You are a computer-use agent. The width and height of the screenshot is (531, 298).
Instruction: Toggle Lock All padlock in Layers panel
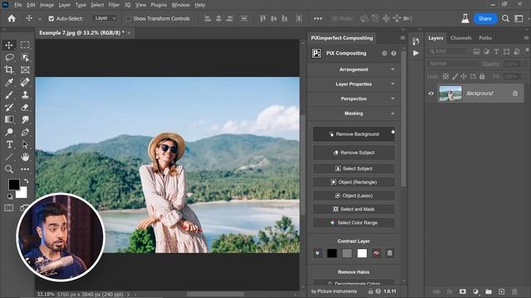coord(482,77)
